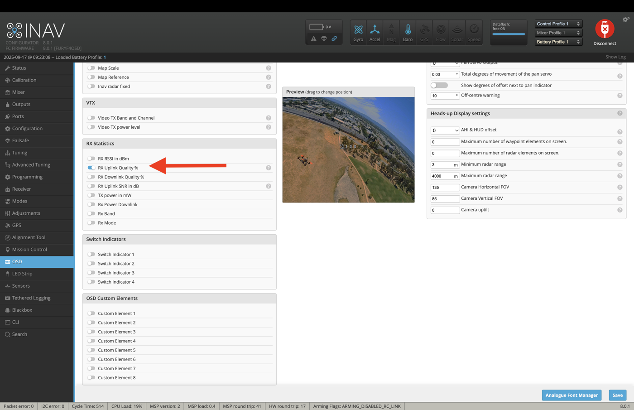Open help for RX Uplink Quality %
The image size is (634, 410).
269,168
